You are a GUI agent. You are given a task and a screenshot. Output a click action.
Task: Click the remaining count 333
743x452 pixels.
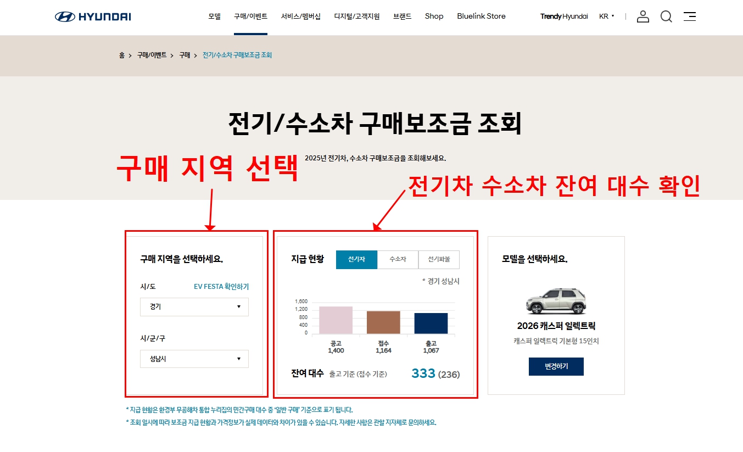[x=423, y=373]
